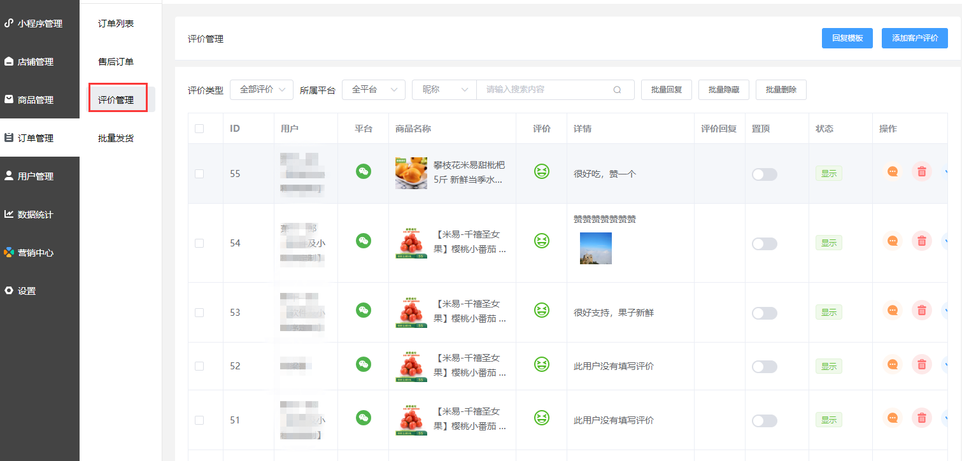Open the photo thumbnail in review 54
Viewport: 962px width, 461px height.
point(596,248)
